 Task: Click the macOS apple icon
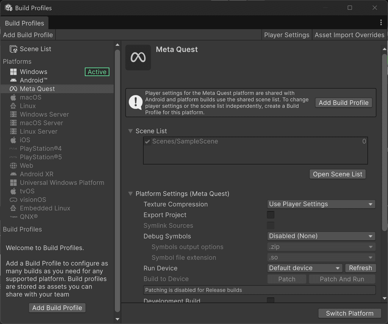pos(13,97)
